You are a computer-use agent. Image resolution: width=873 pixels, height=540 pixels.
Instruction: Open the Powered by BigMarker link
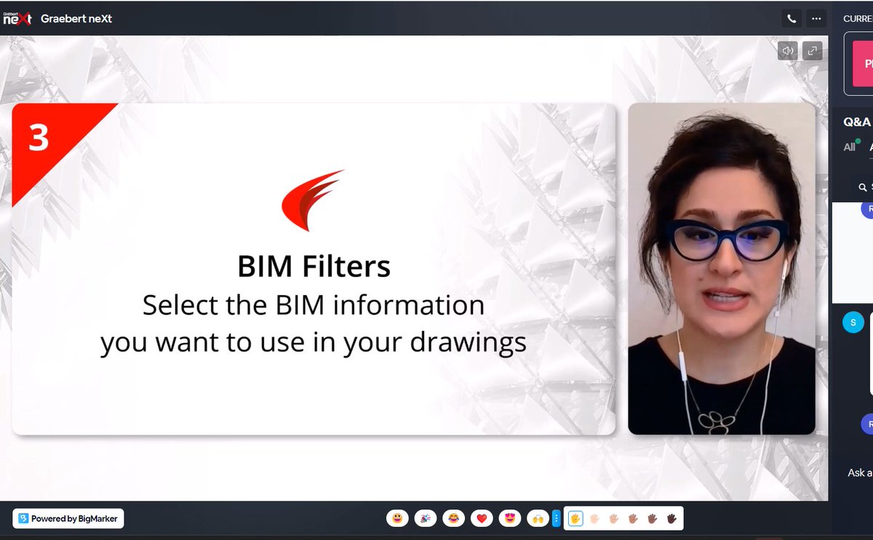coord(68,518)
